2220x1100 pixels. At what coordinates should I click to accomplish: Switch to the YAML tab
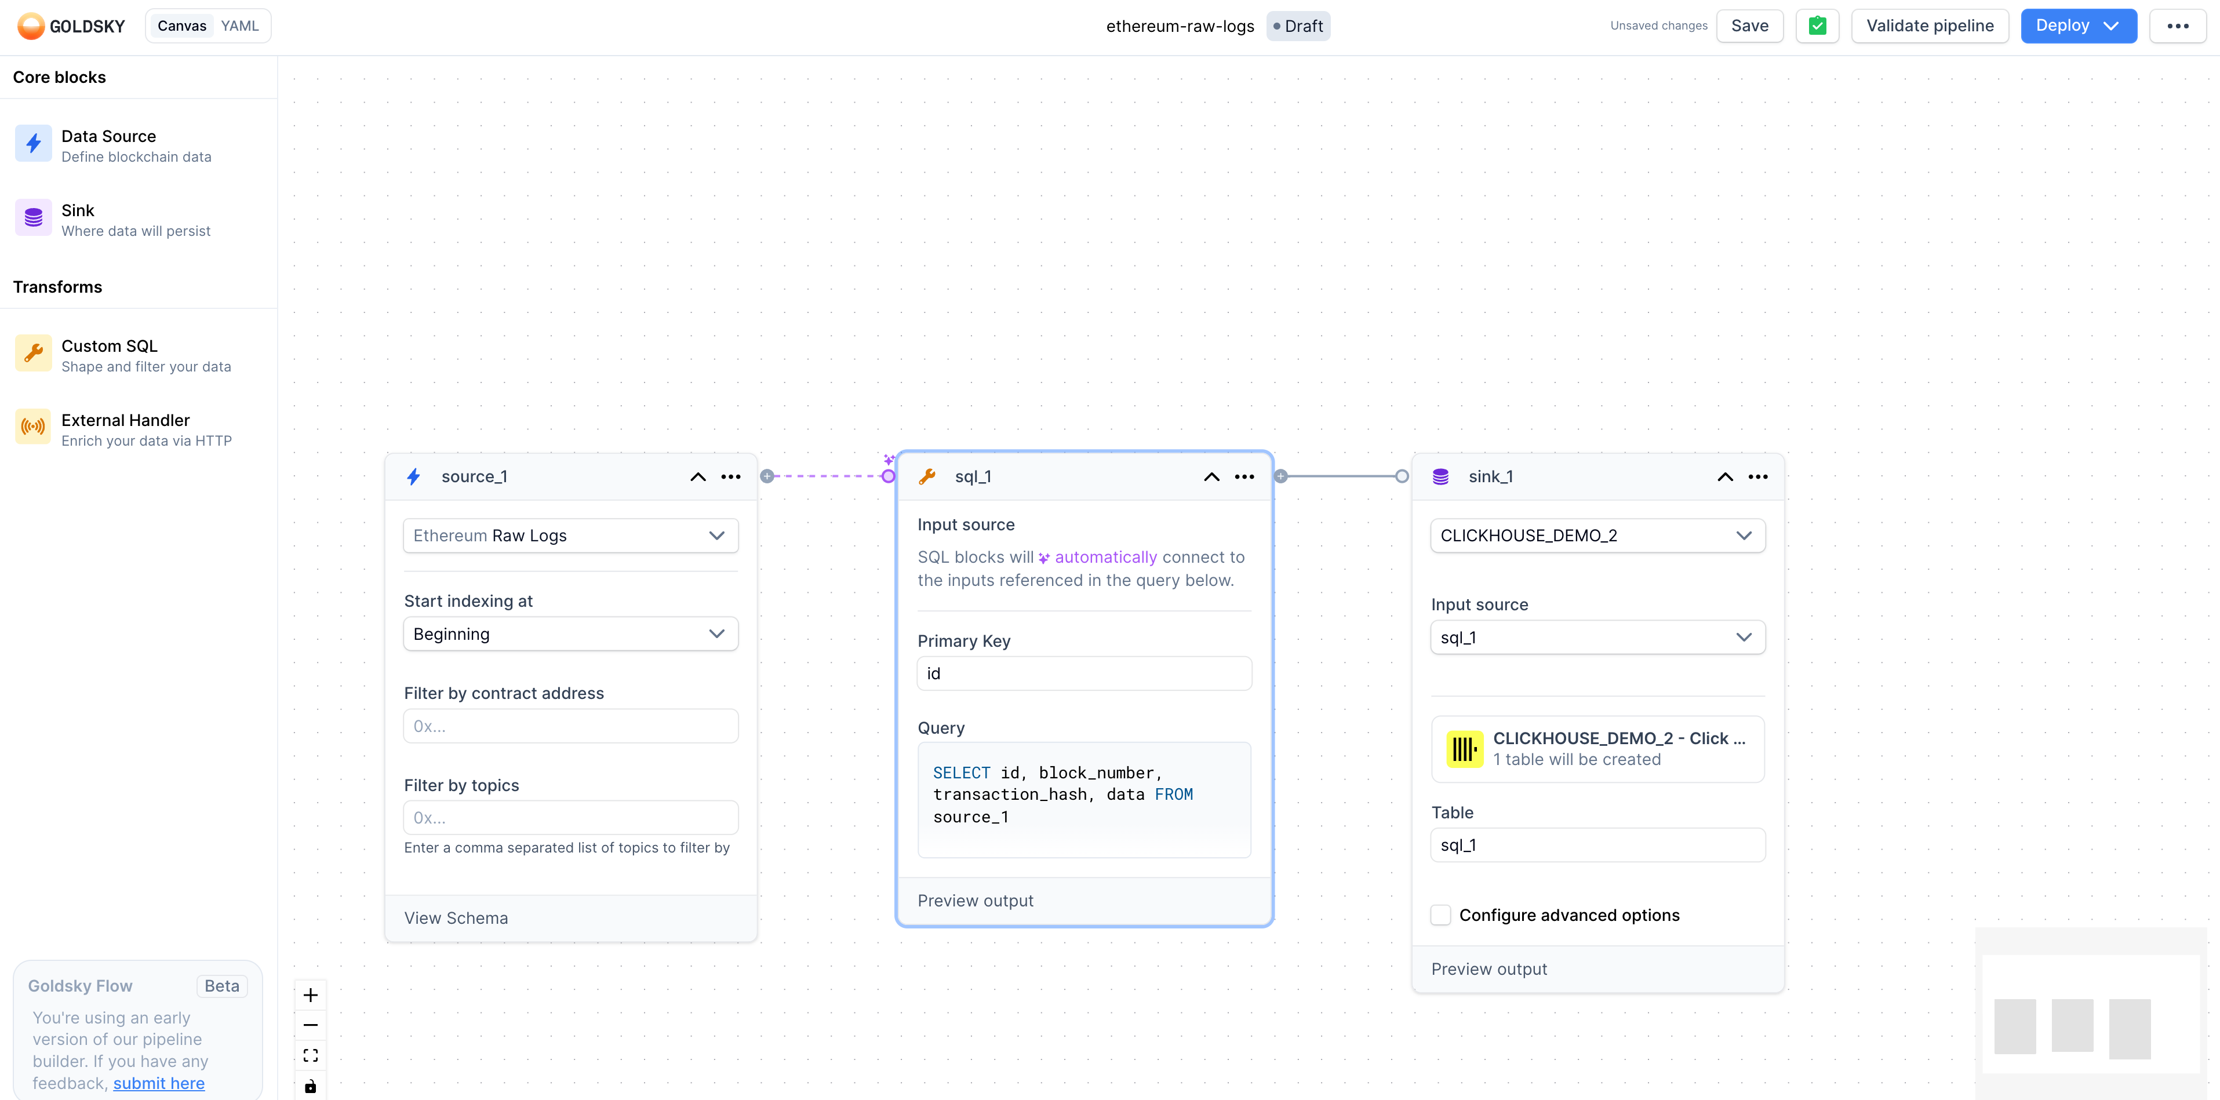coord(239,26)
